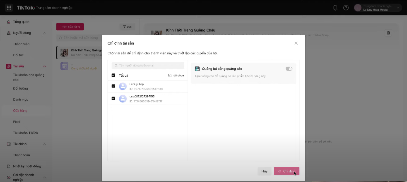Collapse the Tài sản sidebar section
This screenshot has height=182, width=407.
coord(45,66)
